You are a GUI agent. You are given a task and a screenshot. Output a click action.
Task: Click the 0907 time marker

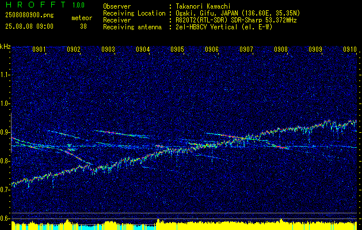[x=246, y=49]
